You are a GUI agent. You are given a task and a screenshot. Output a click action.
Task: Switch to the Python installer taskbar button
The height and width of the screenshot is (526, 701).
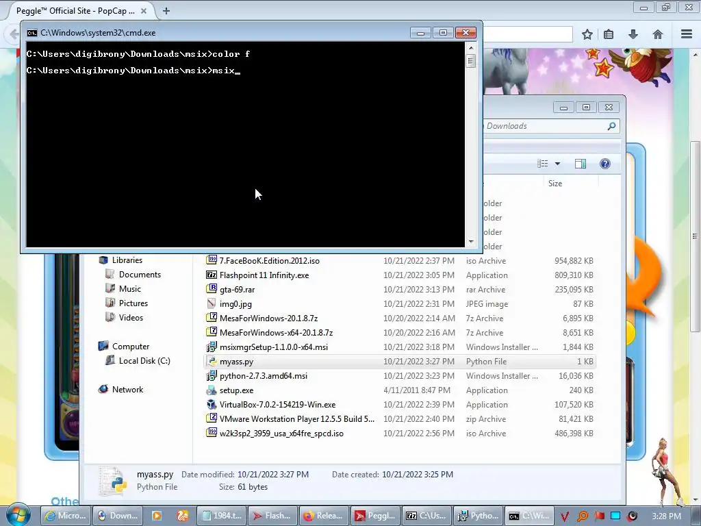(478, 516)
